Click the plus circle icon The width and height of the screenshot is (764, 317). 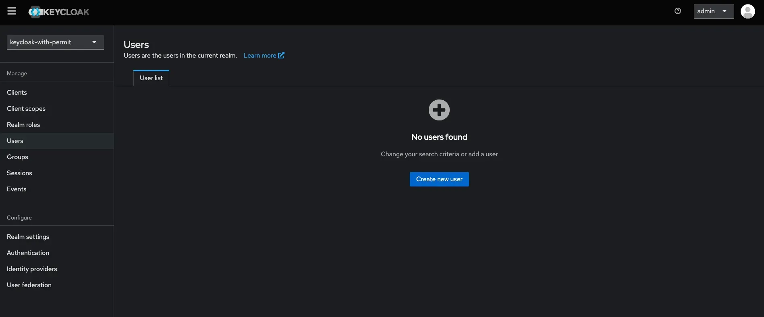(439, 110)
